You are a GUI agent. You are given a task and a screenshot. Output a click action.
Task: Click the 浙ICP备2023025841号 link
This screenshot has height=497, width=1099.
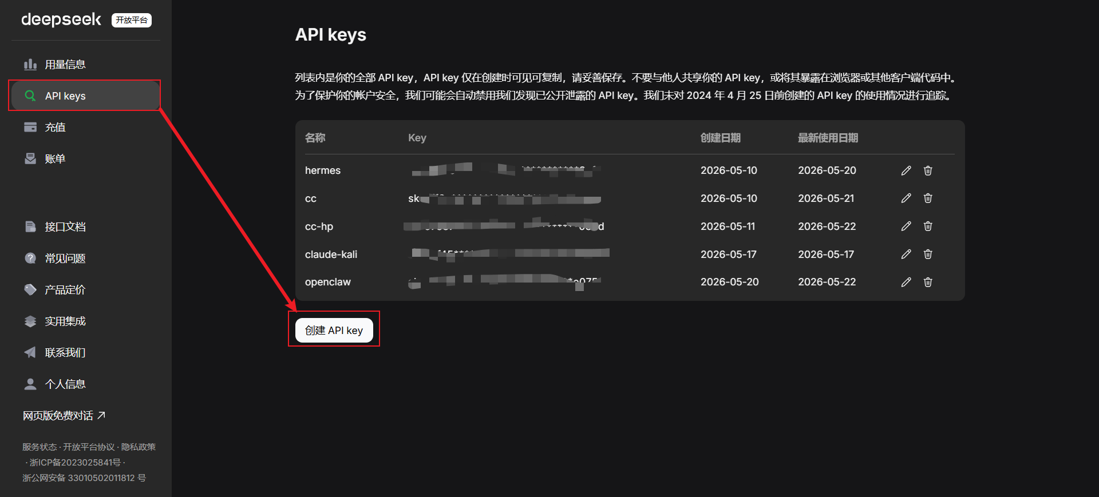pos(75,462)
